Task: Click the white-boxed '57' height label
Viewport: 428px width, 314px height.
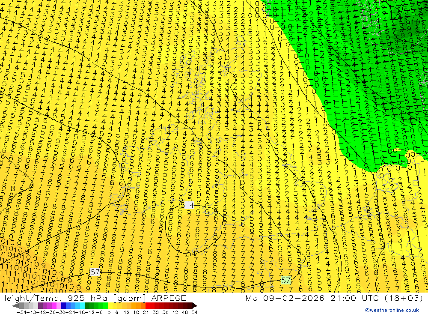Action: point(95,272)
